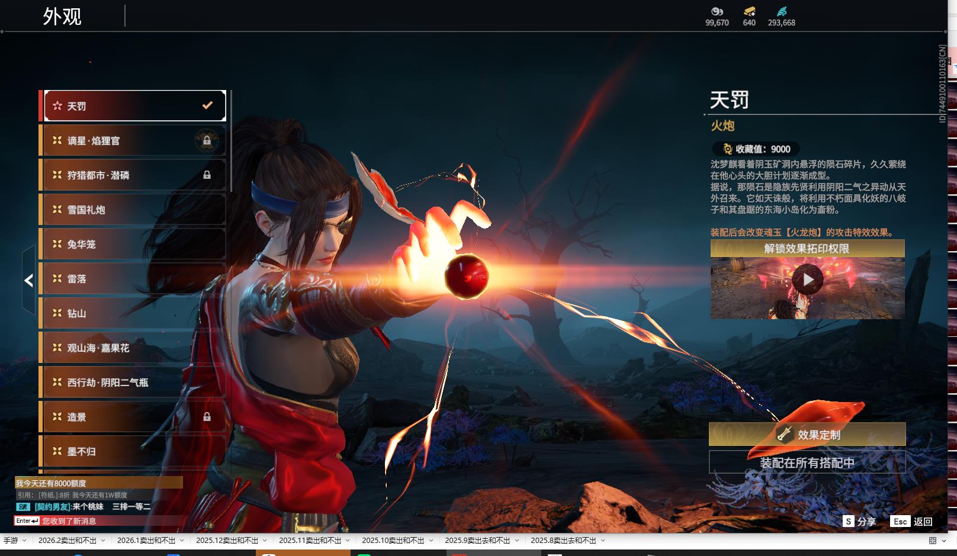Click 装配在所有搭配中 equip button
957x556 pixels.
coord(807,462)
